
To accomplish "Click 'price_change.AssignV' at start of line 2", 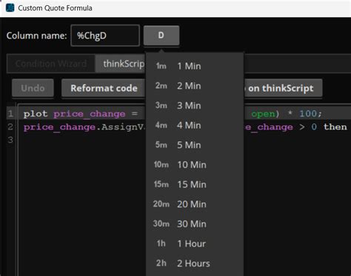I will [84, 127].
